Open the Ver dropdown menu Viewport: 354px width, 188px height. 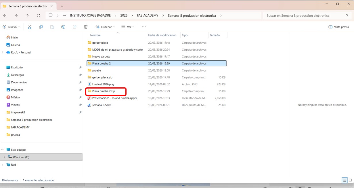[x=128, y=27]
